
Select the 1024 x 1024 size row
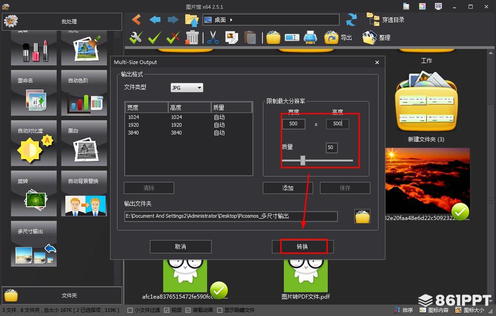[x=189, y=117]
